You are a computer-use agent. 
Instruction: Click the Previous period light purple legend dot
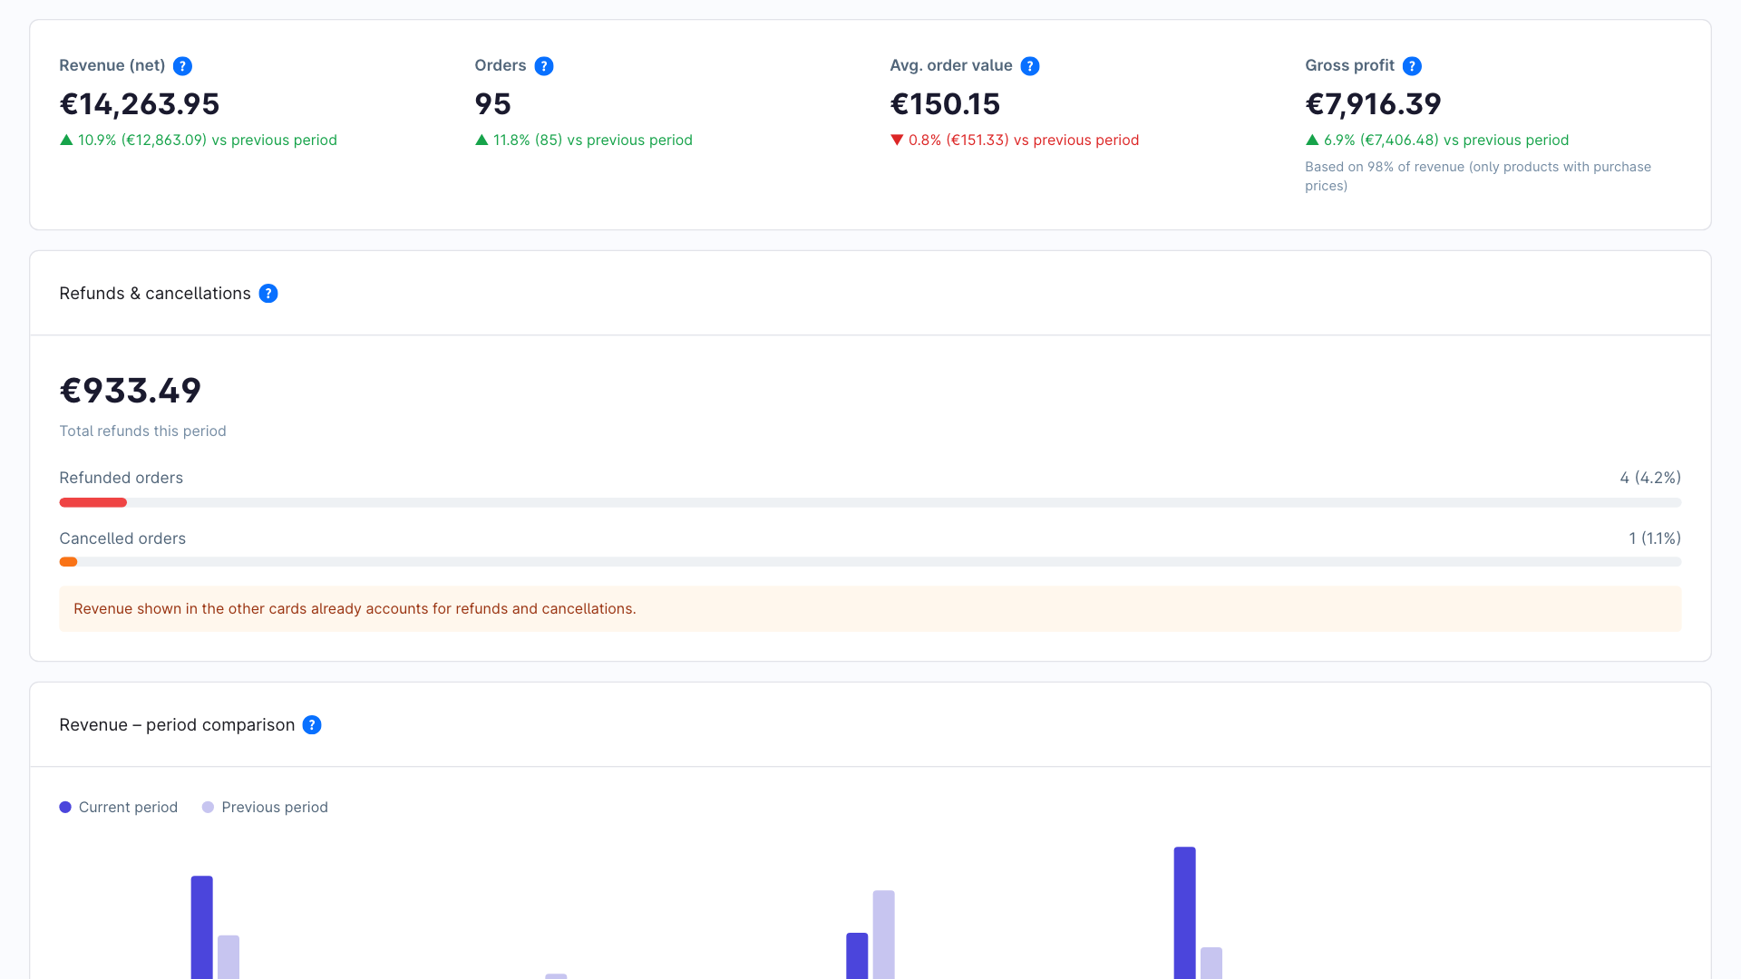[208, 807]
